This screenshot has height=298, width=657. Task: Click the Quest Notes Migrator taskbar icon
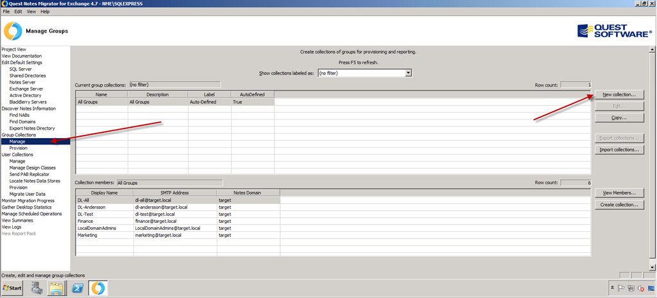tap(98, 288)
